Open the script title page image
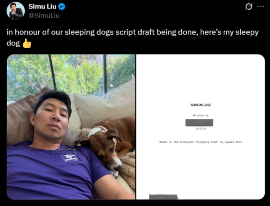 click(201, 127)
